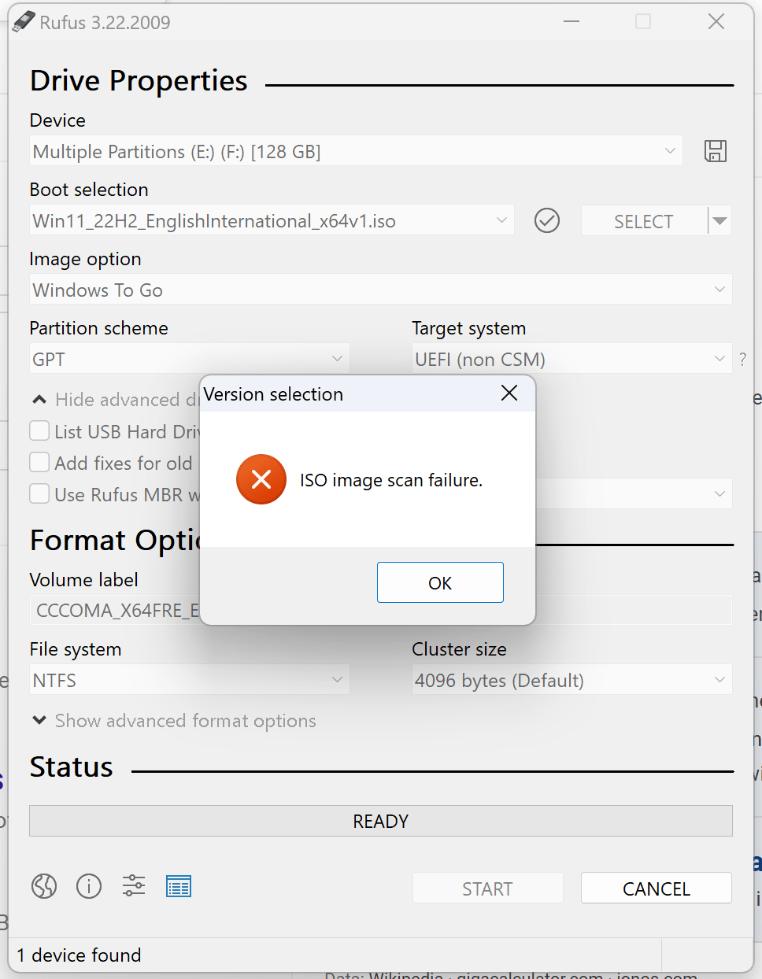The height and width of the screenshot is (979, 762).
Task: Check the Add fixes for old BIOSes option
Action: (39, 463)
